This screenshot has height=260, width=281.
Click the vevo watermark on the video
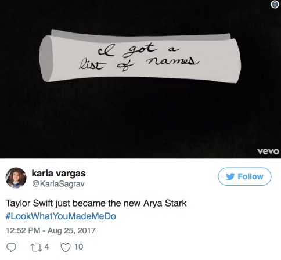(268, 151)
